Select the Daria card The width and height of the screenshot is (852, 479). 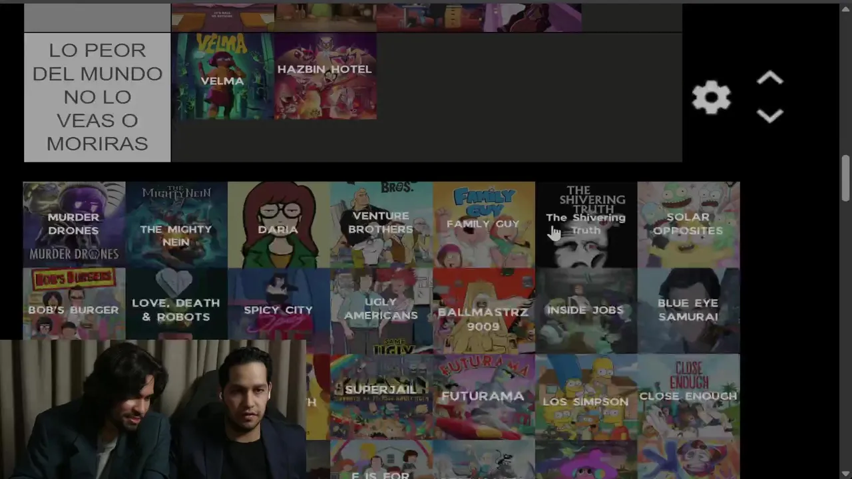click(278, 224)
